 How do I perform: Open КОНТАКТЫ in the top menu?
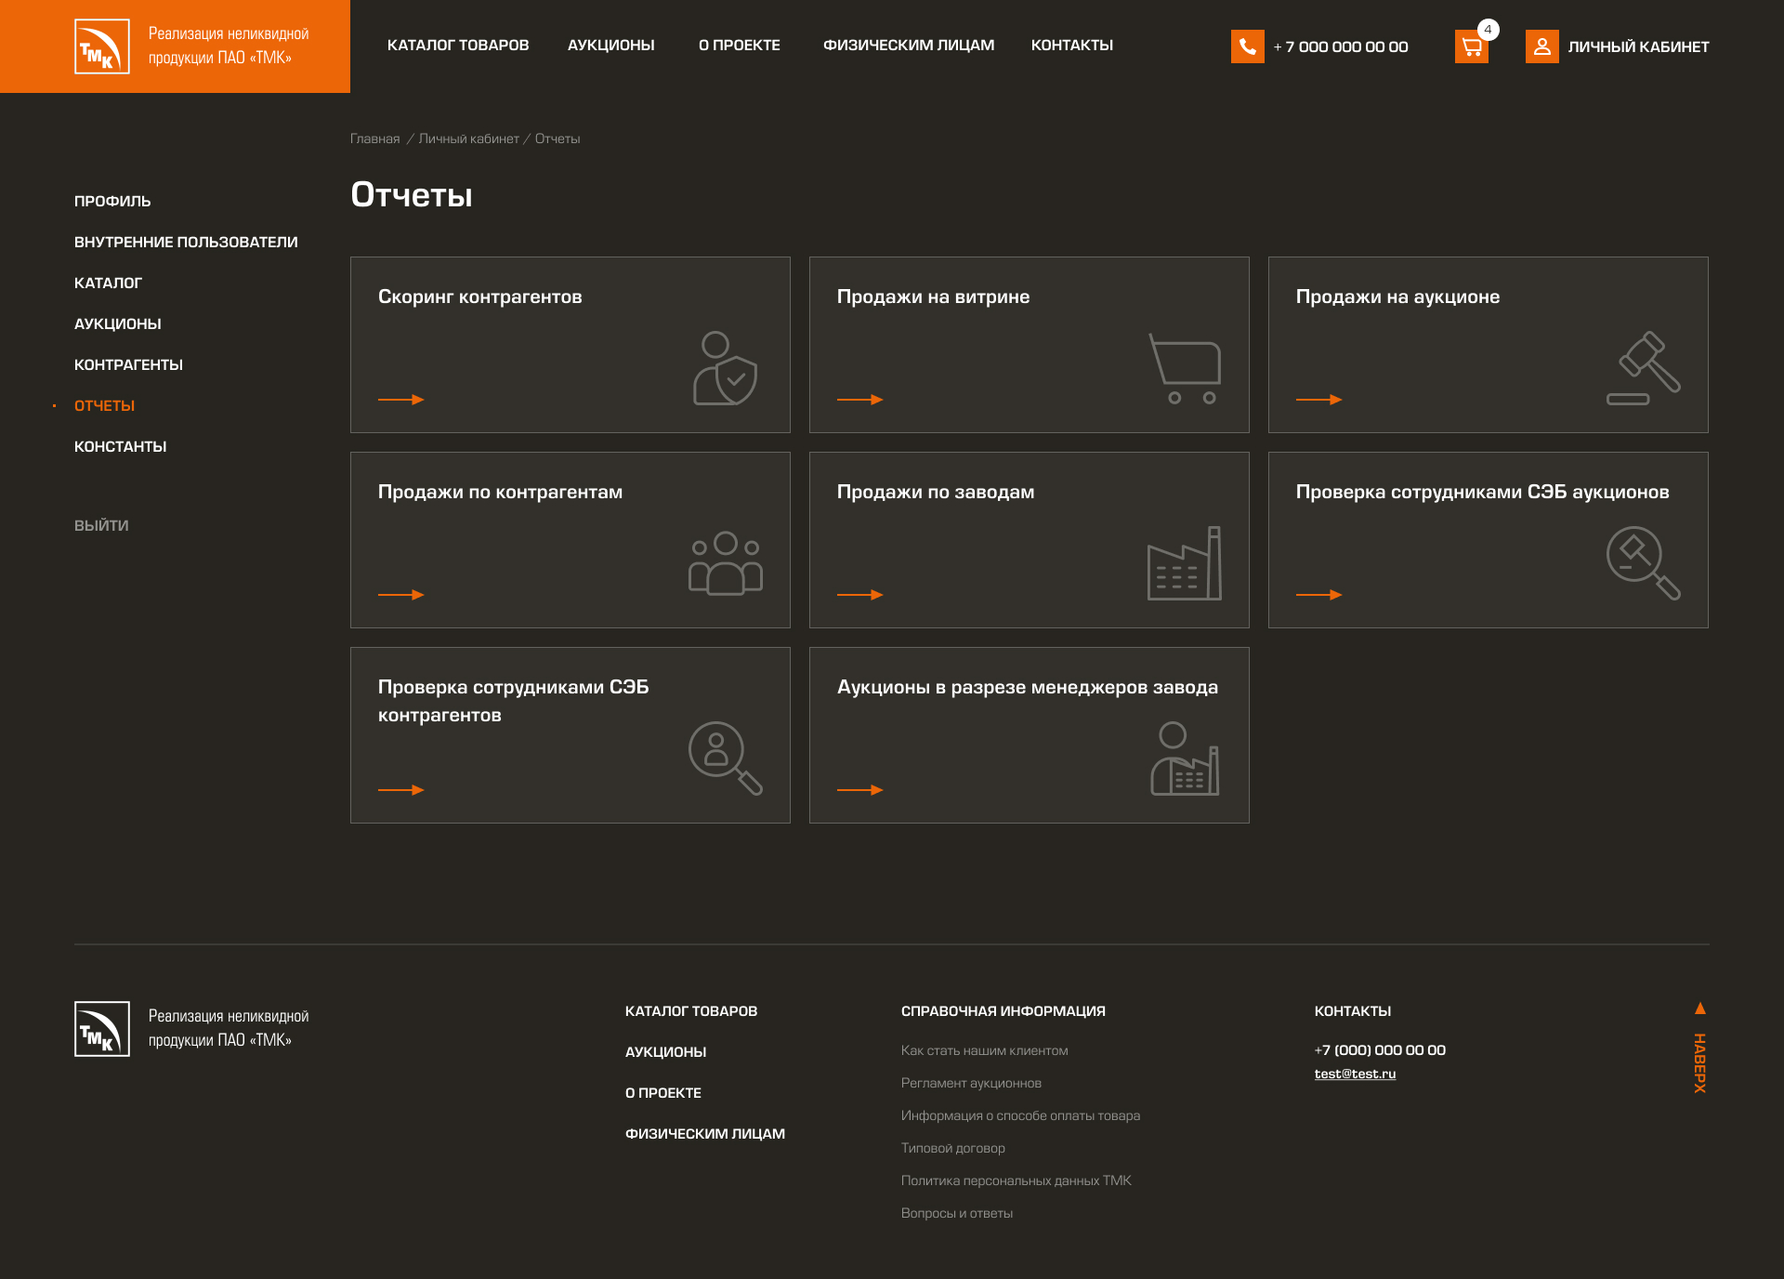1072,46
